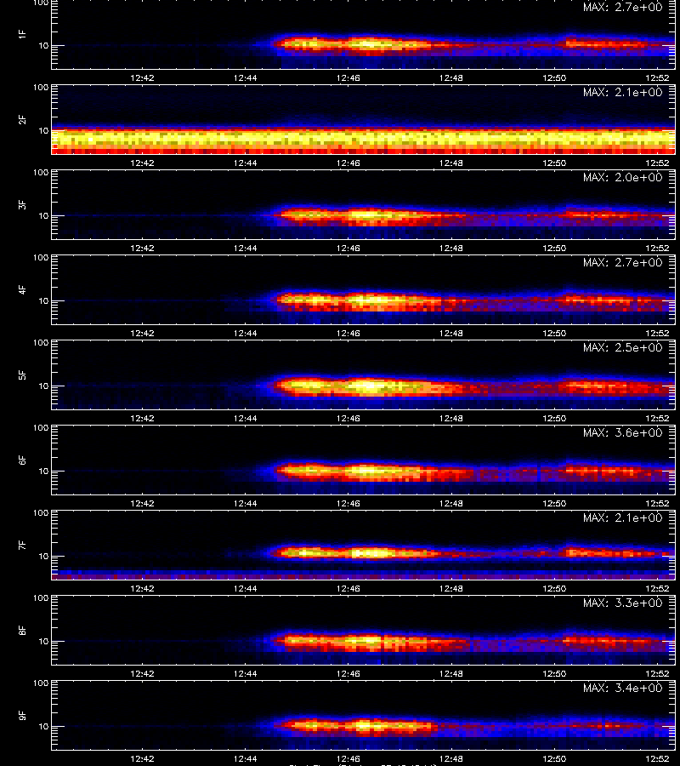This screenshot has width=680, height=766.
Task: Click the y-axis 100 label of panel 8F
Action: 41,598
